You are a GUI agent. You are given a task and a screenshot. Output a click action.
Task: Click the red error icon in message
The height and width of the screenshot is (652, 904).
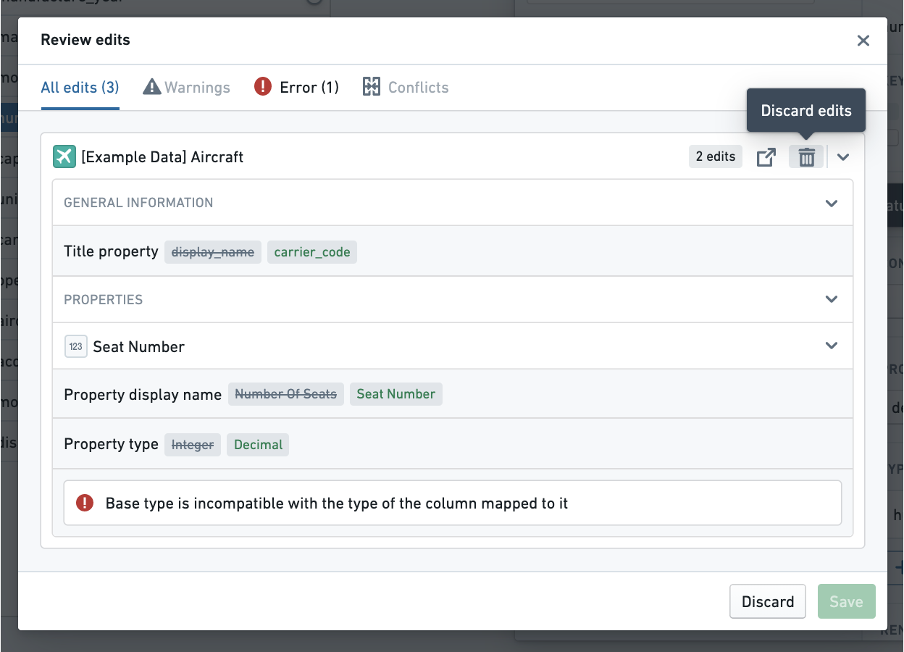coord(85,503)
